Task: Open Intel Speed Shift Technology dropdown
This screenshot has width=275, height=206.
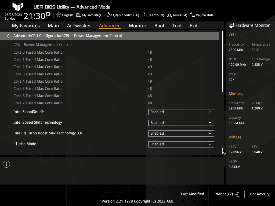Action: click(181, 123)
